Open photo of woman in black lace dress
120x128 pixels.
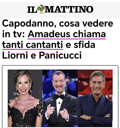25,98
